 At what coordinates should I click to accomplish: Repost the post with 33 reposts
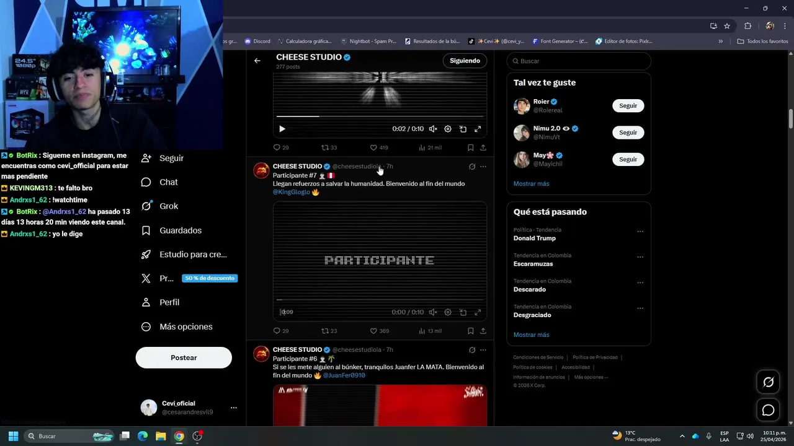pos(329,147)
